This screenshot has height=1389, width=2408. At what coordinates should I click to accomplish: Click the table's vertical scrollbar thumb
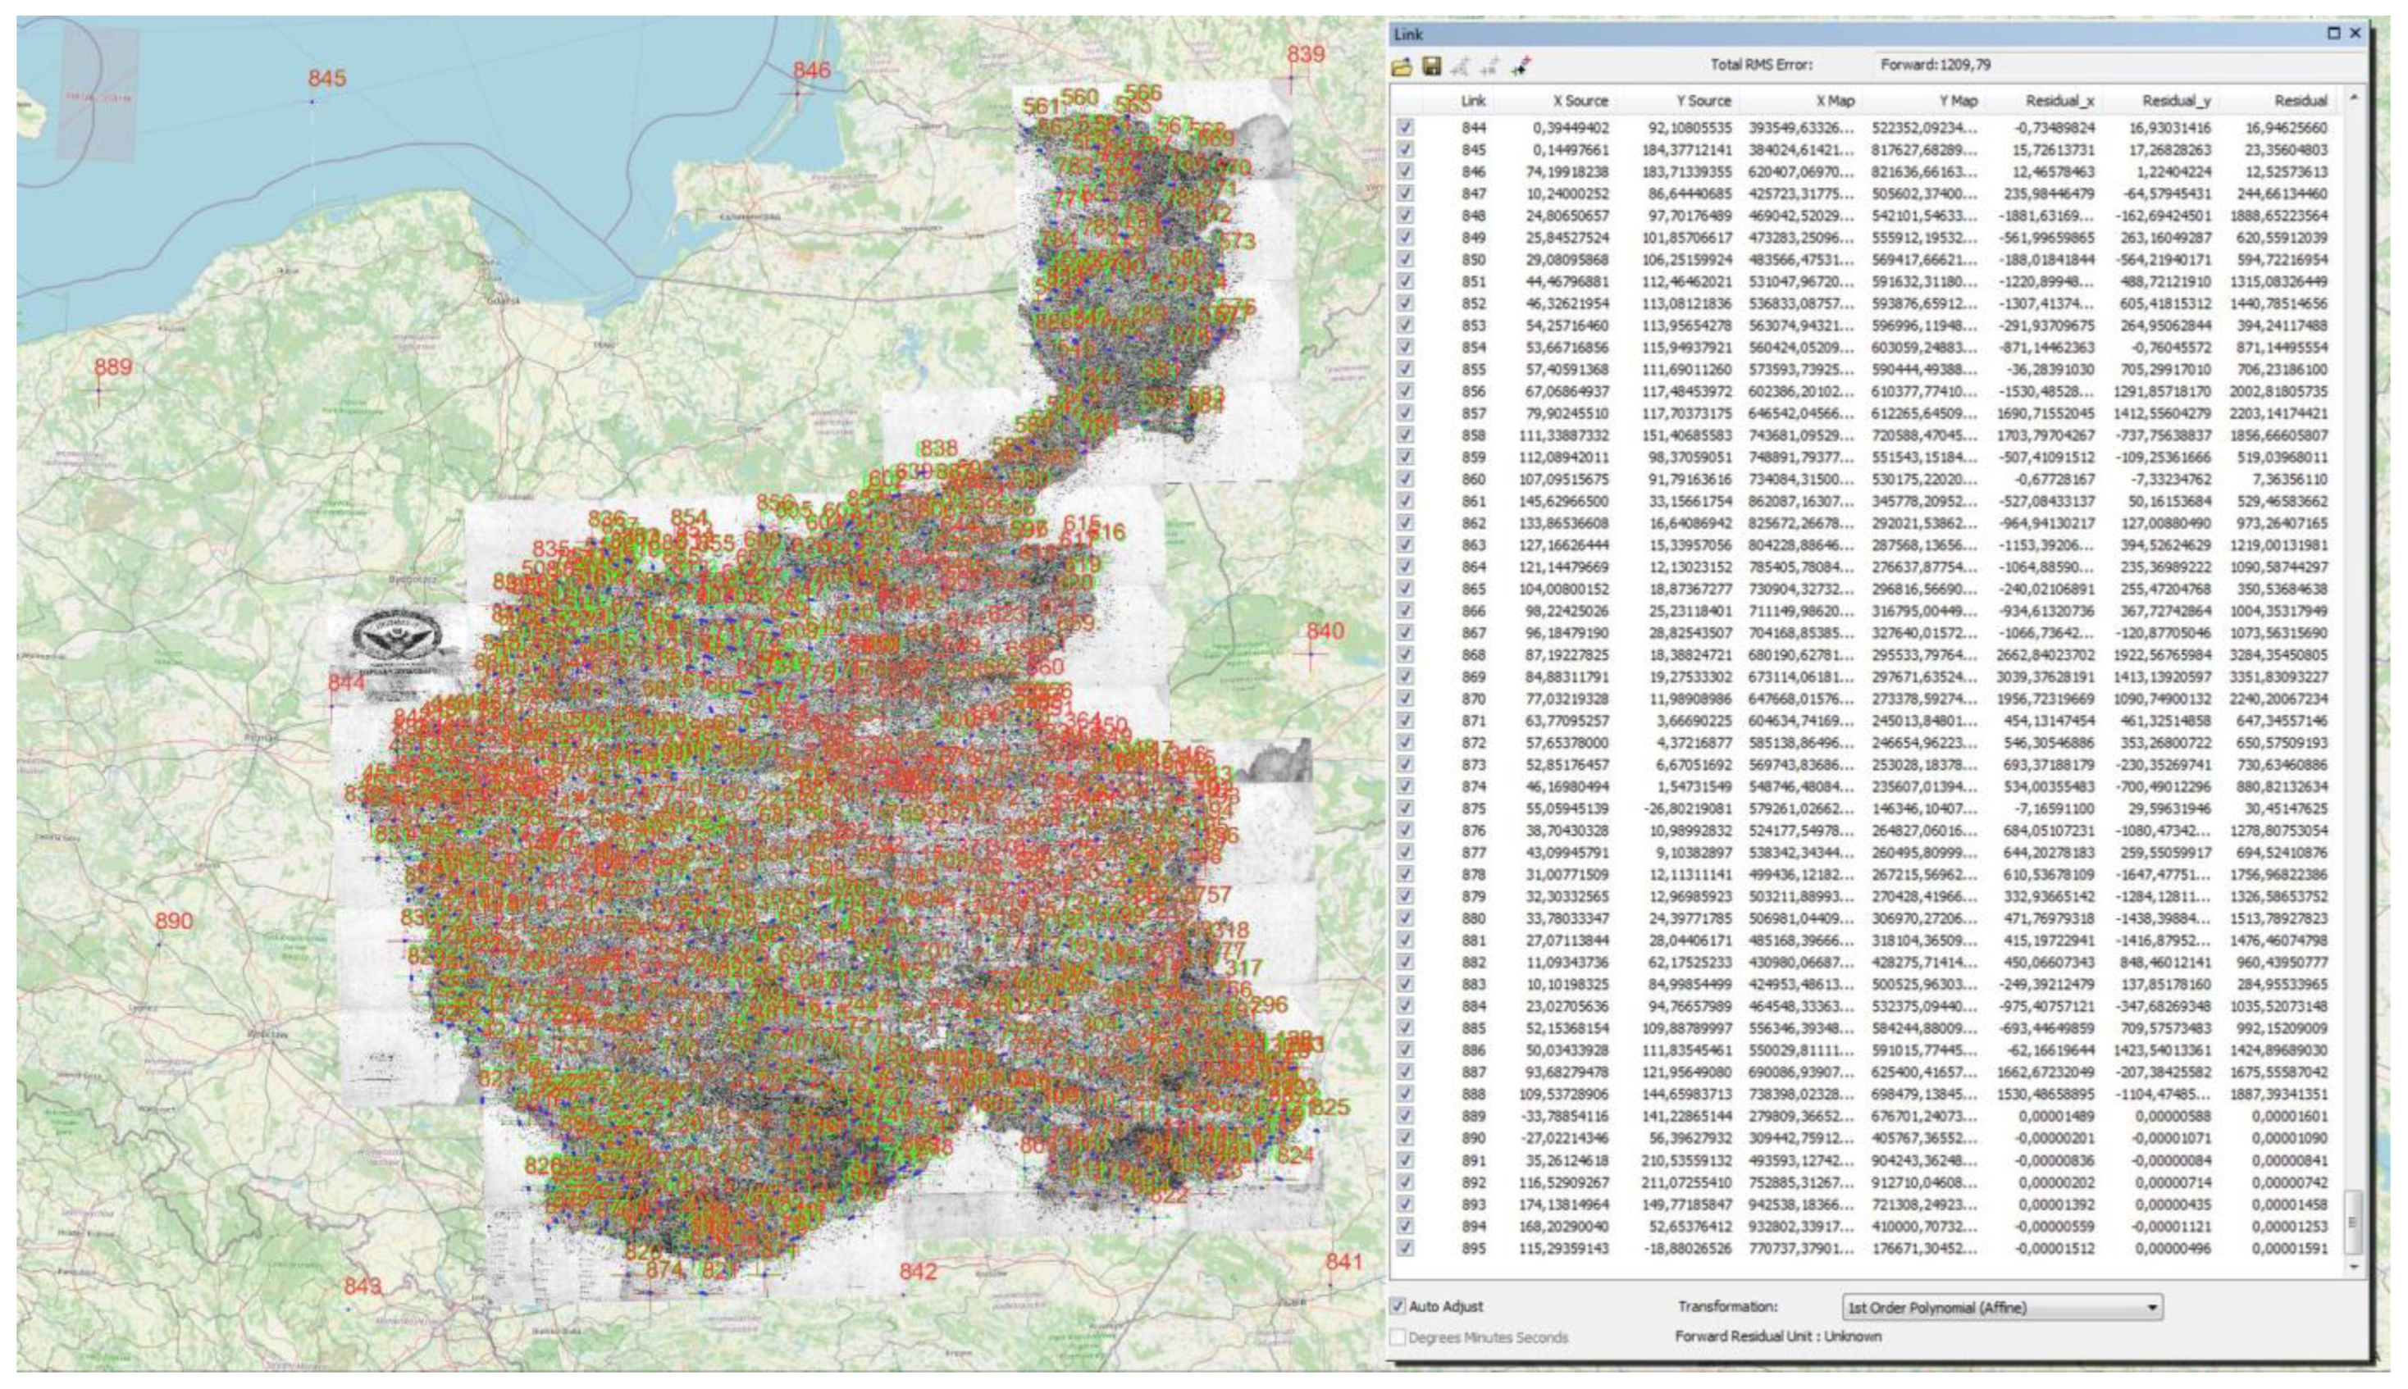click(2353, 1220)
